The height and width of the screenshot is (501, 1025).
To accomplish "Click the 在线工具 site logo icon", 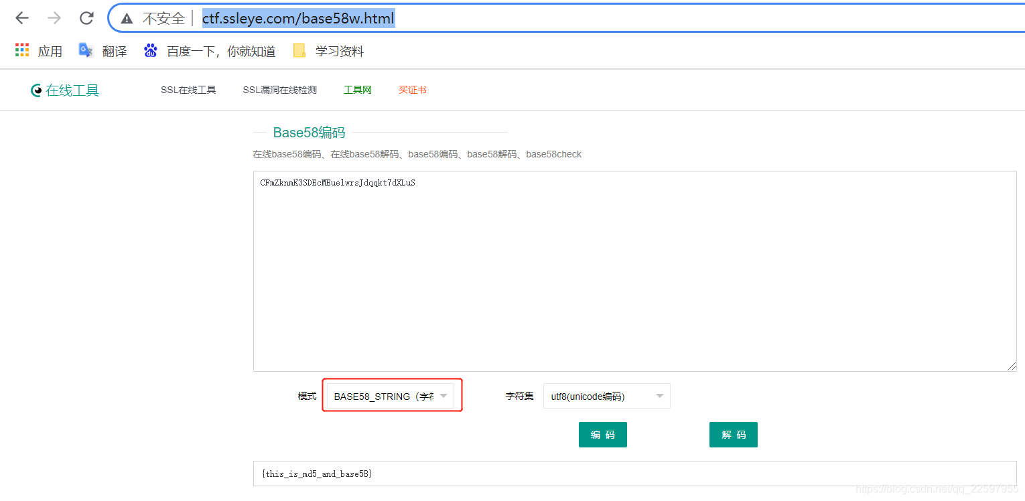I will tap(36, 90).
